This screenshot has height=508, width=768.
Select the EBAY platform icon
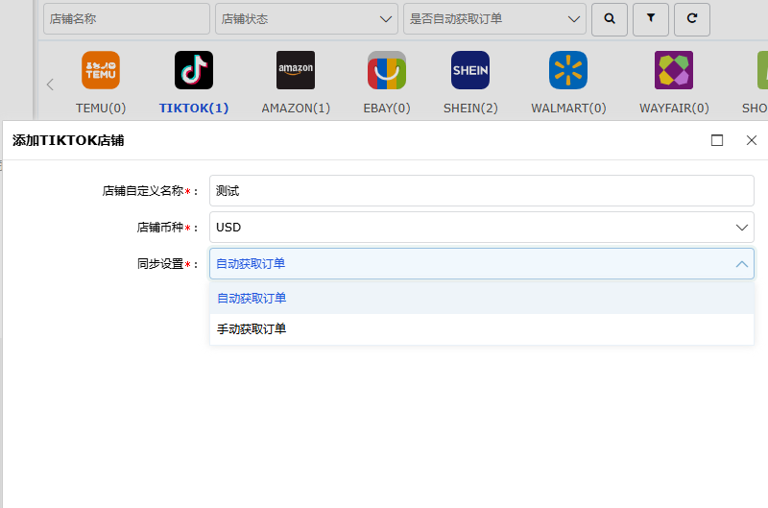tap(387, 70)
